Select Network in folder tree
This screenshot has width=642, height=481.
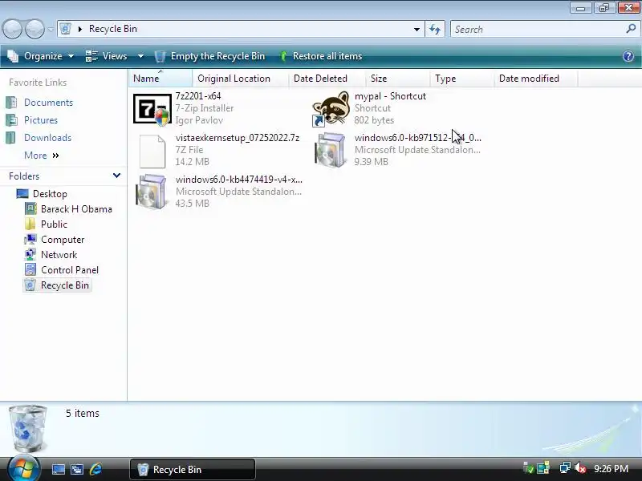coord(59,255)
